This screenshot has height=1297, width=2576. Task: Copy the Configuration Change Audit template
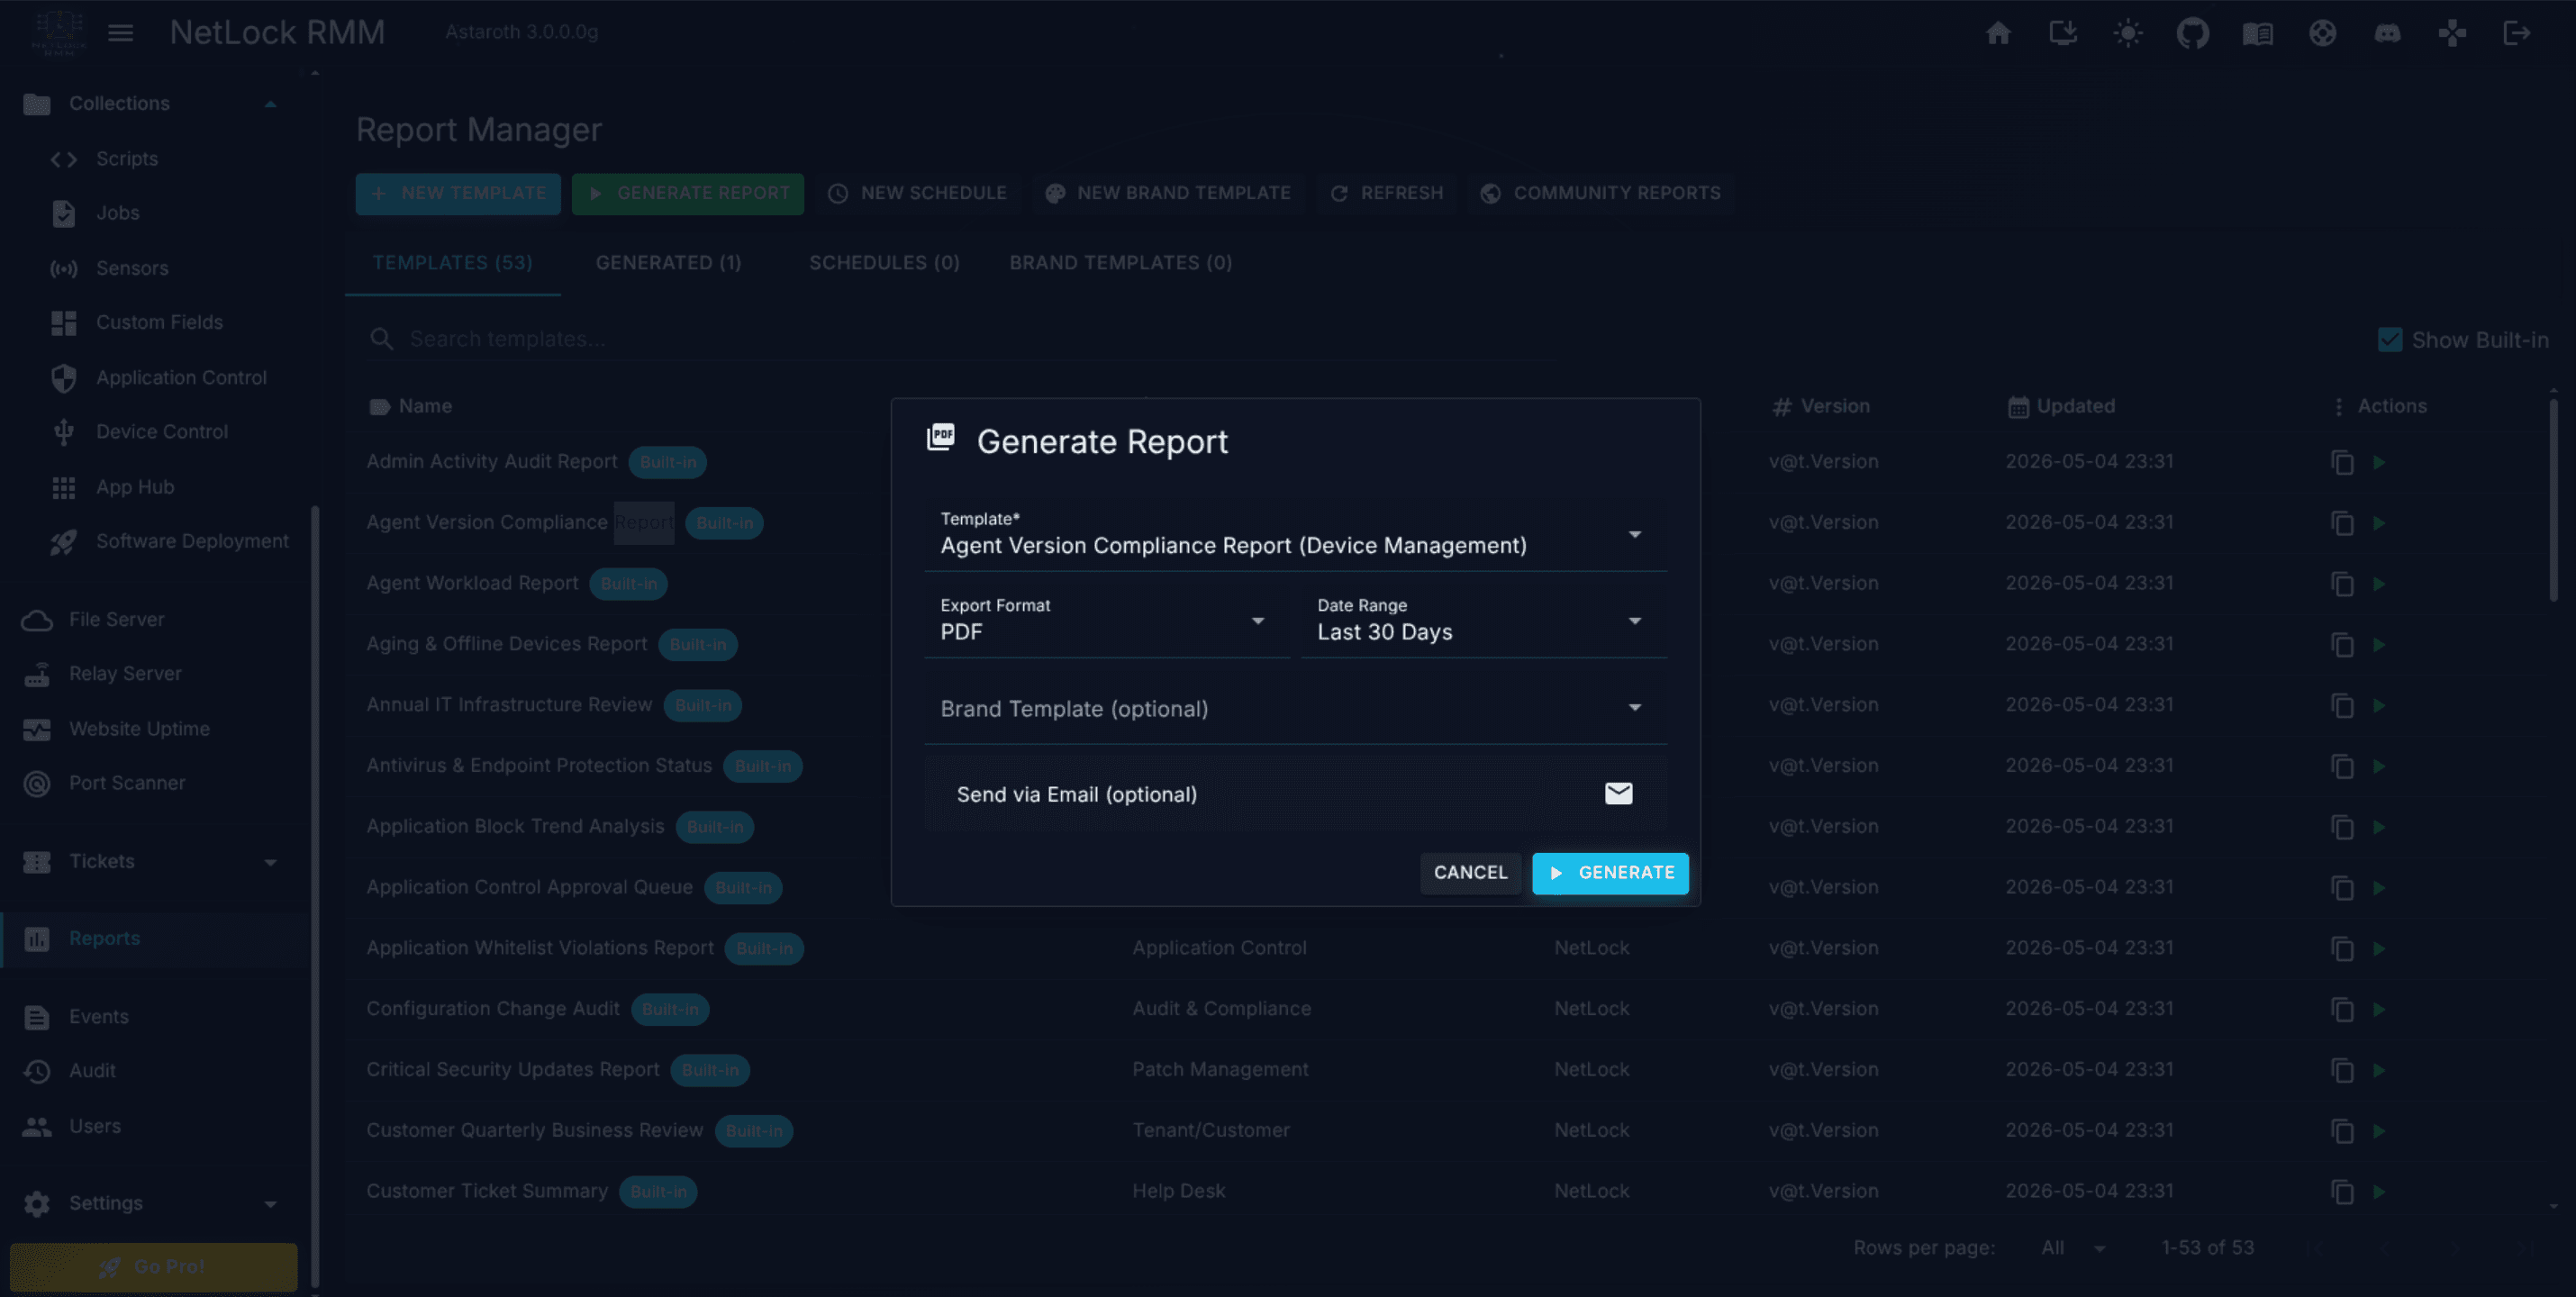tap(2342, 1009)
